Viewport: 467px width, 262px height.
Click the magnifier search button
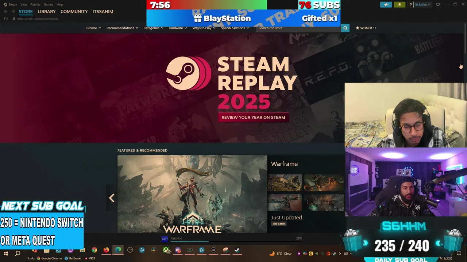pos(345,28)
